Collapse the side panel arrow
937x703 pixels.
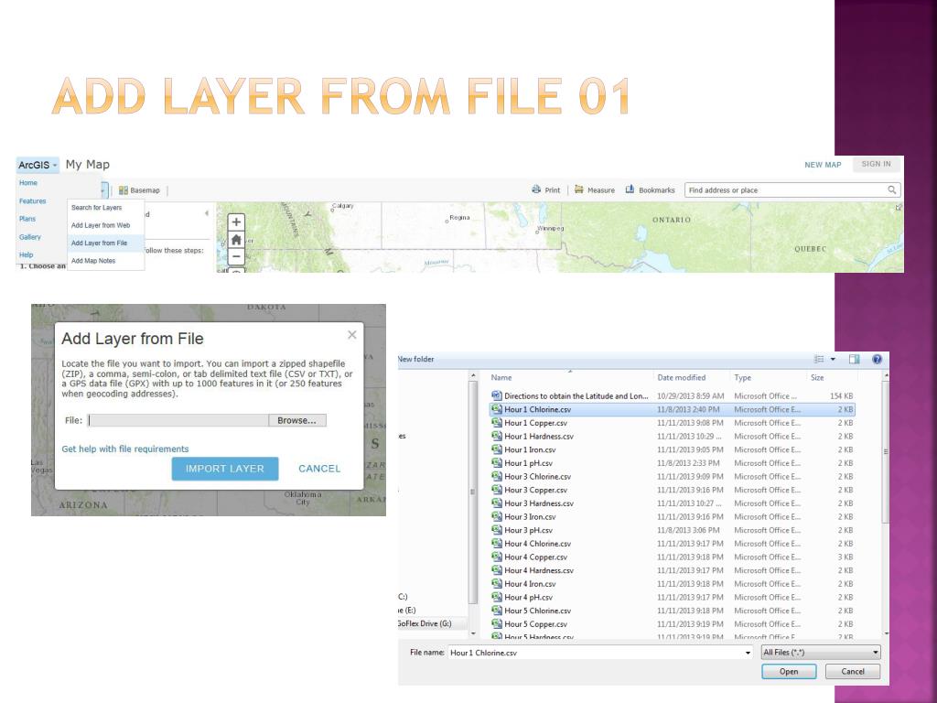click(x=207, y=212)
